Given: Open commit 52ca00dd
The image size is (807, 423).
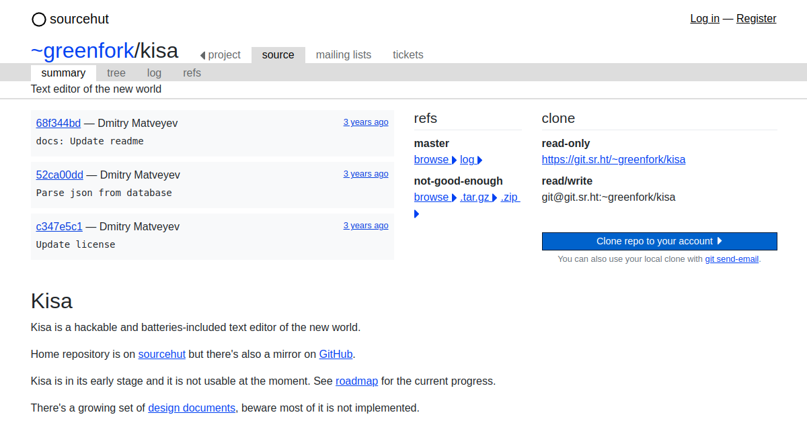Looking at the screenshot, I should (60, 175).
